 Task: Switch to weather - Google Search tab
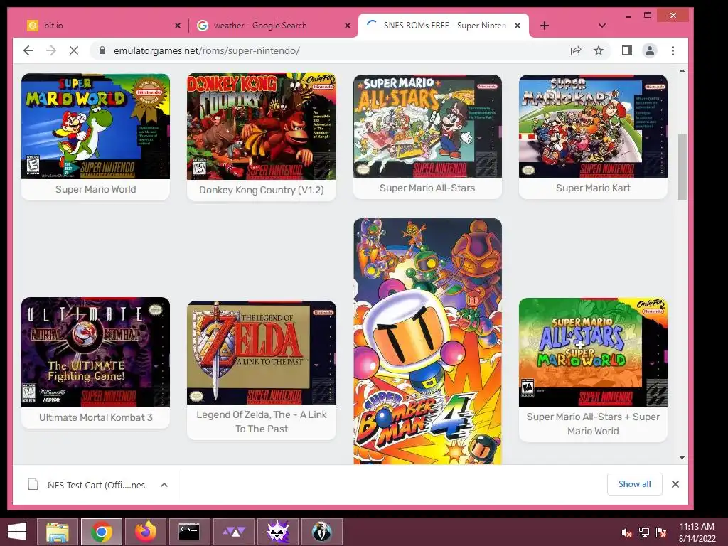(273, 26)
